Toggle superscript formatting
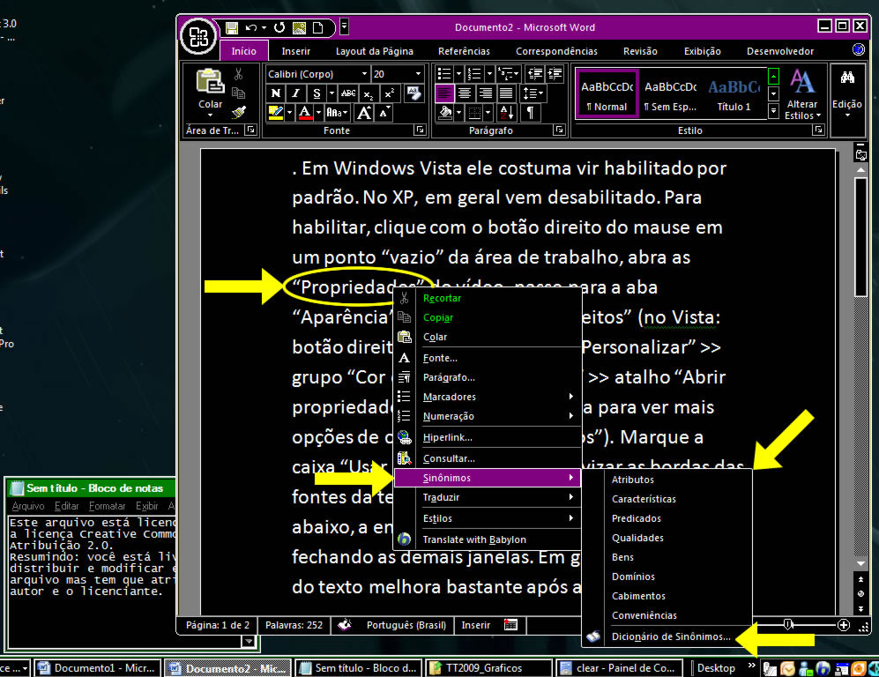 pyautogui.click(x=389, y=93)
